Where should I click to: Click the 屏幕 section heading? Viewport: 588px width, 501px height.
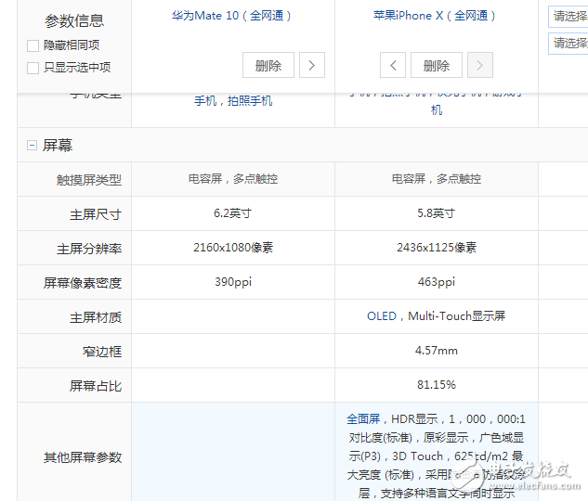58,146
